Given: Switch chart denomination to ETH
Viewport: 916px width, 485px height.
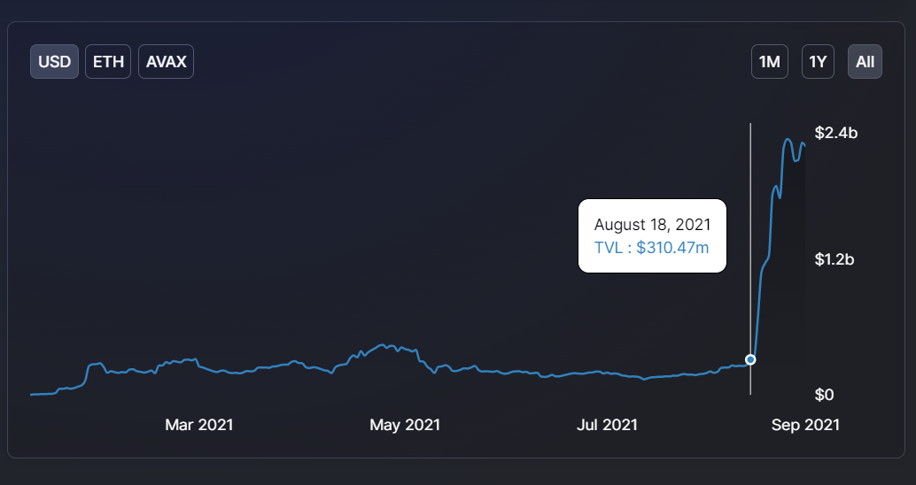Looking at the screenshot, I should click(108, 62).
